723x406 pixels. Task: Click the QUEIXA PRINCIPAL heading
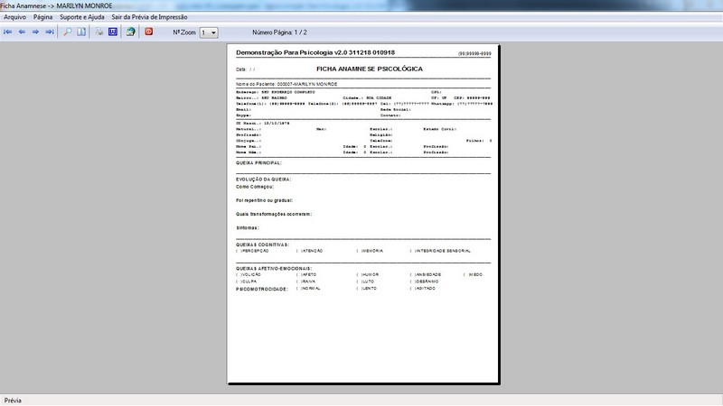(258, 163)
